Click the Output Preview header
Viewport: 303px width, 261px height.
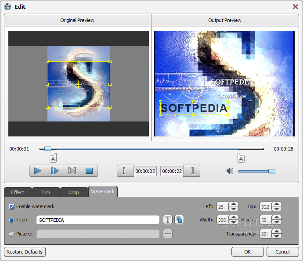225,20
